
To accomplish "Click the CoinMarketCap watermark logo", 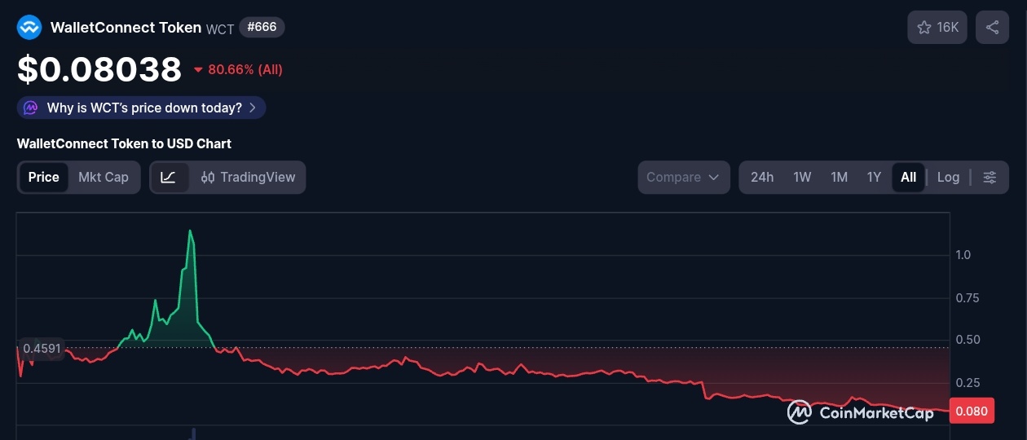I will click(860, 412).
